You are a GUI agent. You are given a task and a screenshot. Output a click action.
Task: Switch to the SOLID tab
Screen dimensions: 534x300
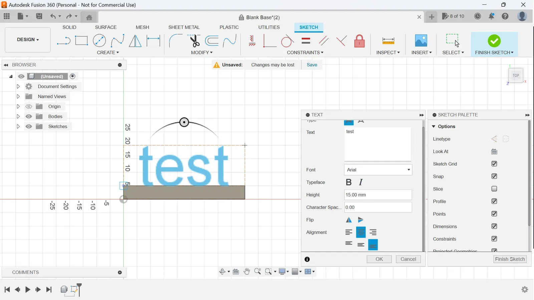pos(69,27)
